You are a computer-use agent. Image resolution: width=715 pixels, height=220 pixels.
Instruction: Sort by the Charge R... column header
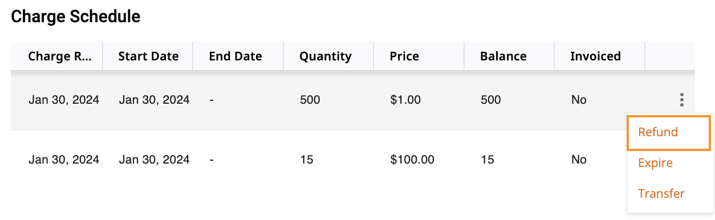click(x=60, y=56)
